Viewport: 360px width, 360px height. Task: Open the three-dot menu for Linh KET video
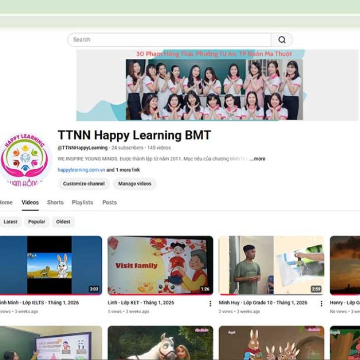pos(210,303)
